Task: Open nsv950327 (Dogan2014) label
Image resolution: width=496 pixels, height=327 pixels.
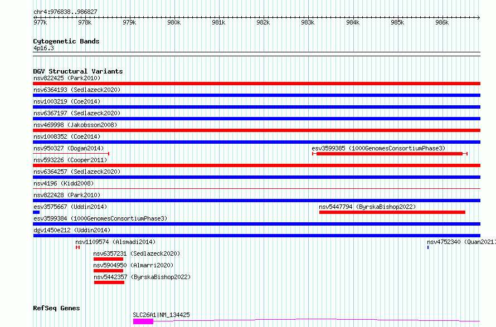Action: 69,148
